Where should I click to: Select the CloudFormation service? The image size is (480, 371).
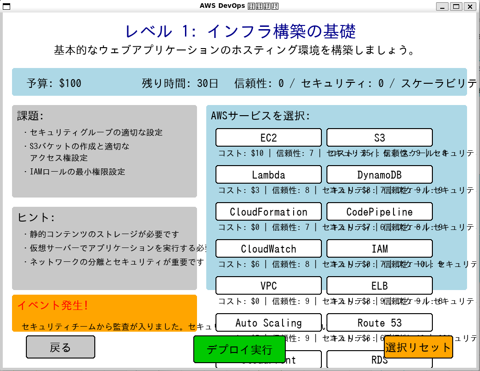(268, 211)
